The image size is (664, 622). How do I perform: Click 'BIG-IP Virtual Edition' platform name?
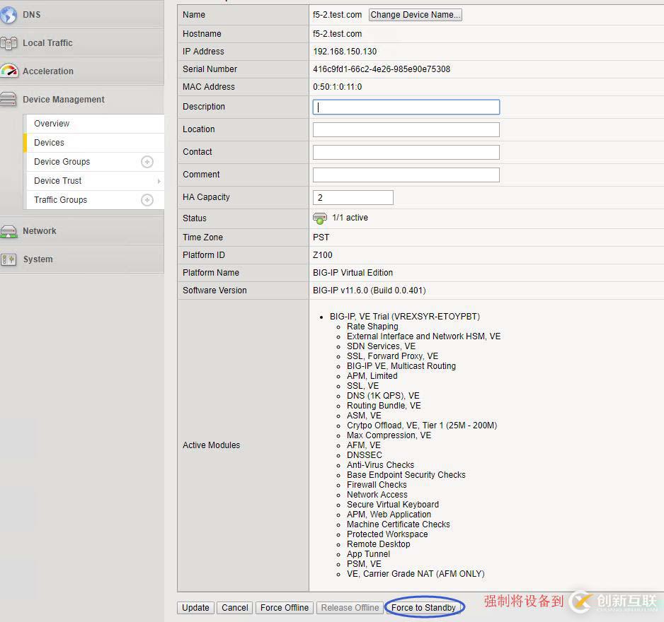(x=353, y=273)
